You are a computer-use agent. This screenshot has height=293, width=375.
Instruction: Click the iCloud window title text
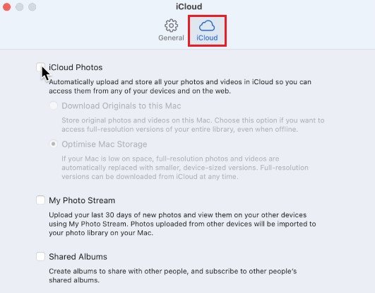[x=189, y=6]
